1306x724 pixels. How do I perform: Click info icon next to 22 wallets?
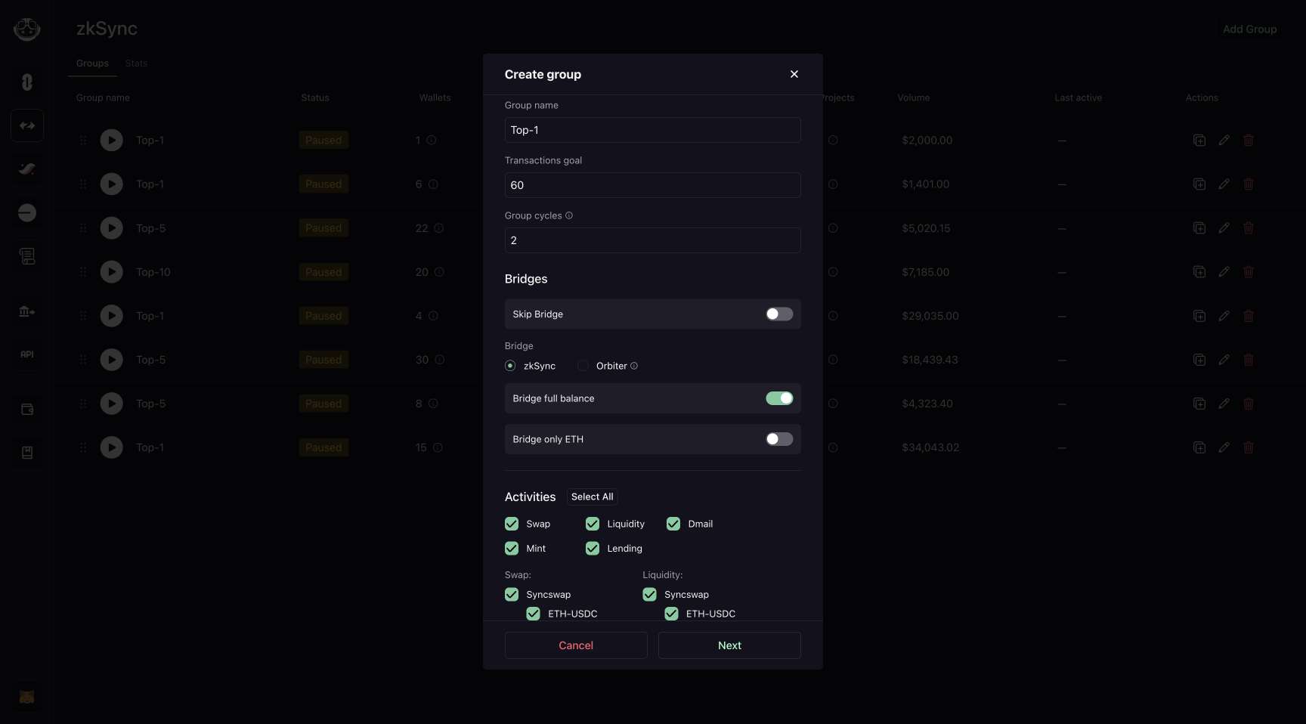[x=439, y=228]
